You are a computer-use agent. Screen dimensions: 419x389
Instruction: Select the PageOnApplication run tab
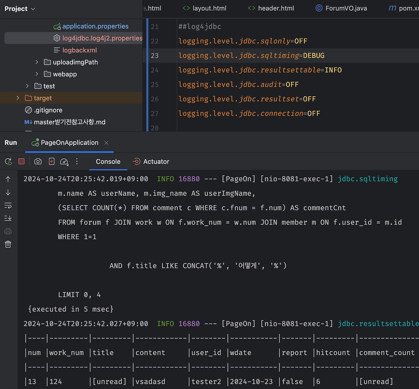pos(69,143)
